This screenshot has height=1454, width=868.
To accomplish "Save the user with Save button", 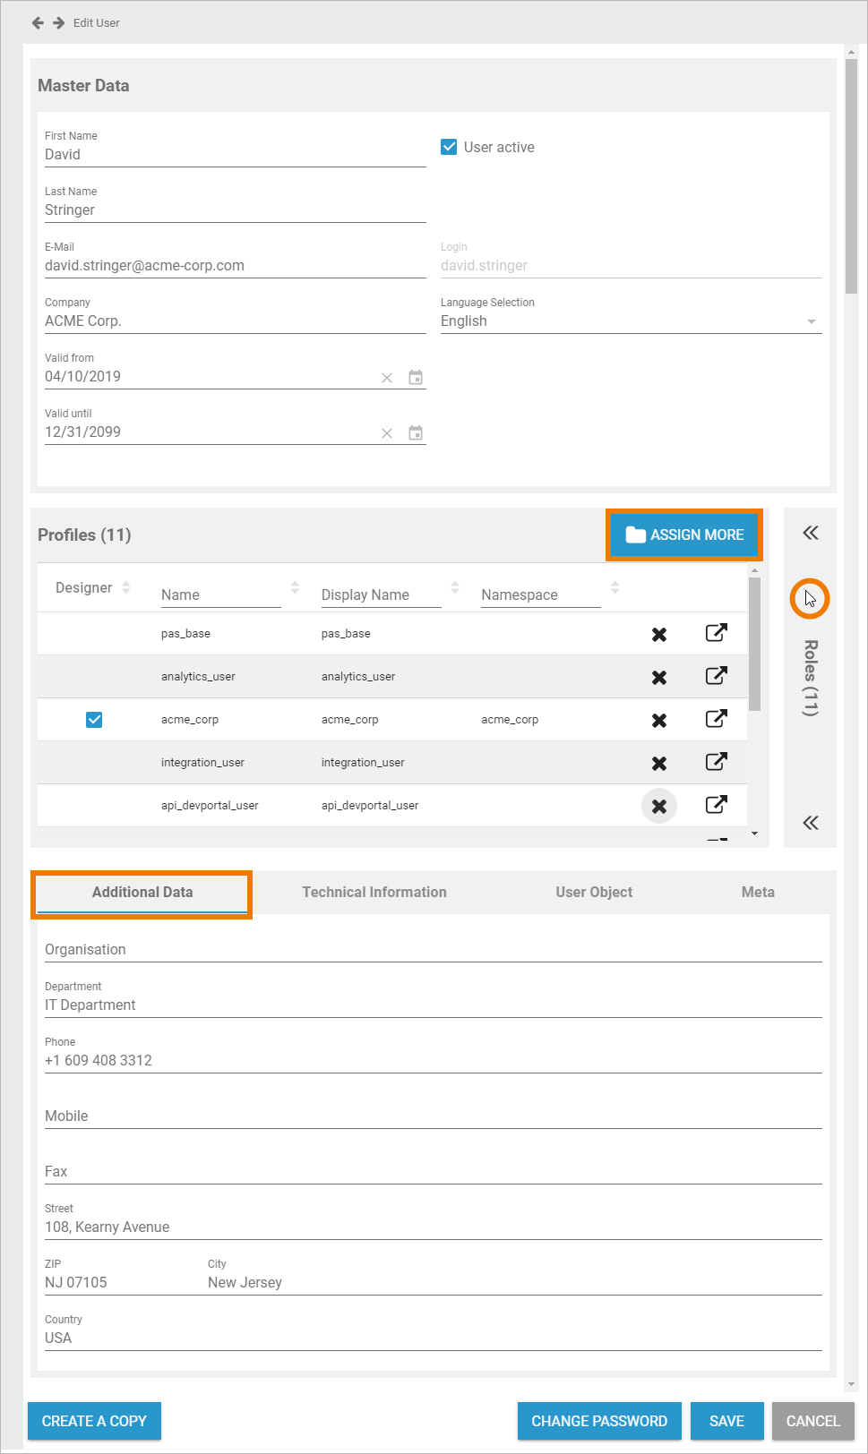I will tap(726, 1421).
